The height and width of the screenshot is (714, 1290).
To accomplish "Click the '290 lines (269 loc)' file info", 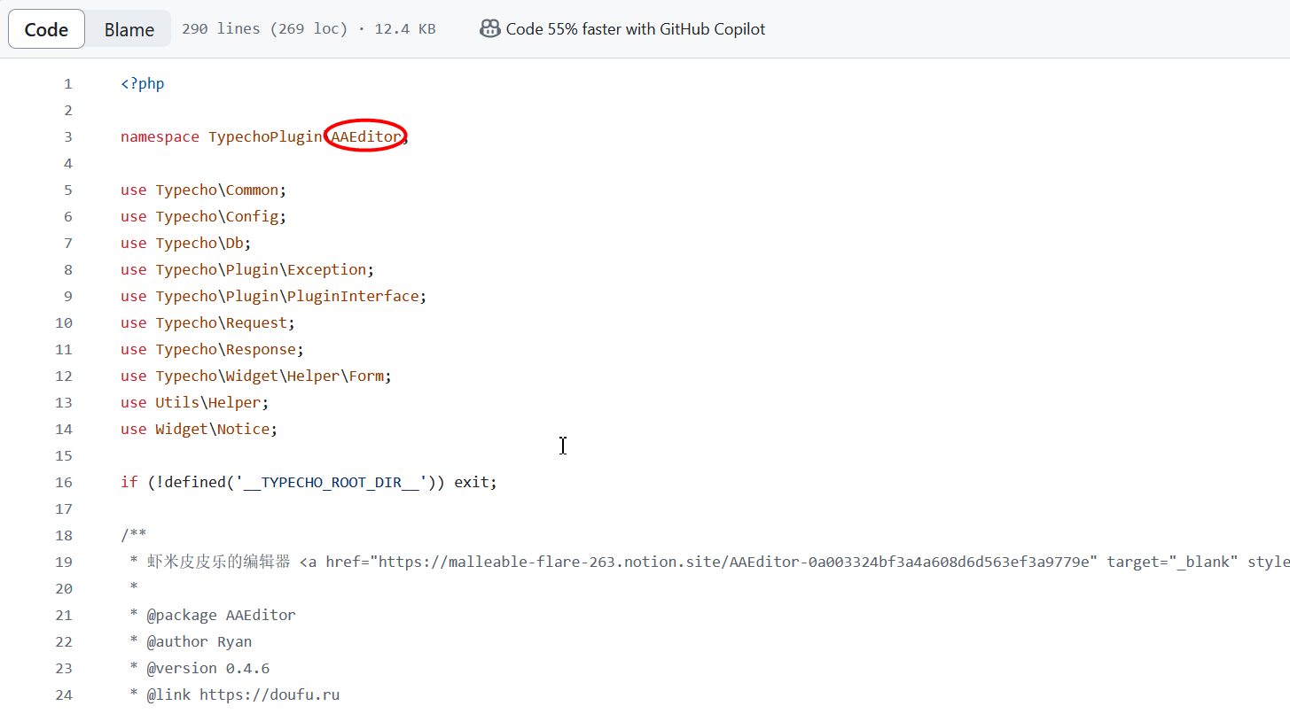I will click(264, 29).
